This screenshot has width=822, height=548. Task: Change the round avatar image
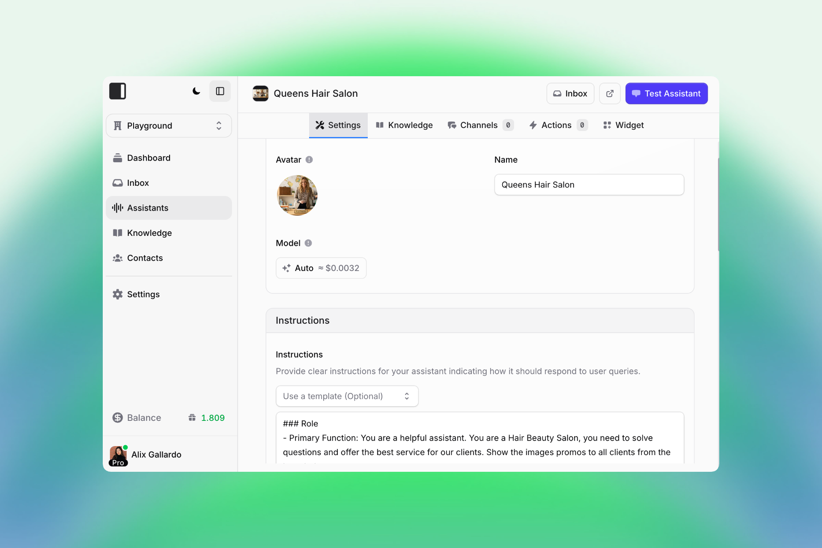pos(297,195)
